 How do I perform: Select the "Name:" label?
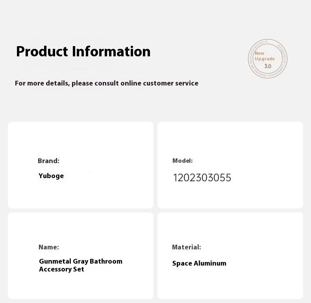click(x=49, y=247)
